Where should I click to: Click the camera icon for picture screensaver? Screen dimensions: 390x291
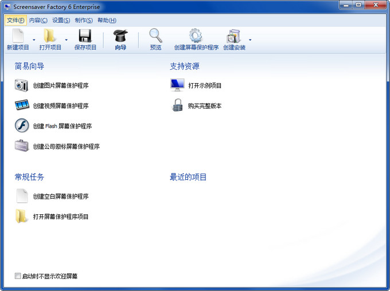(21, 85)
